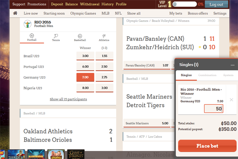Screen dimensions: 238x159
Task: Open My bets
Action: [176, 14]
